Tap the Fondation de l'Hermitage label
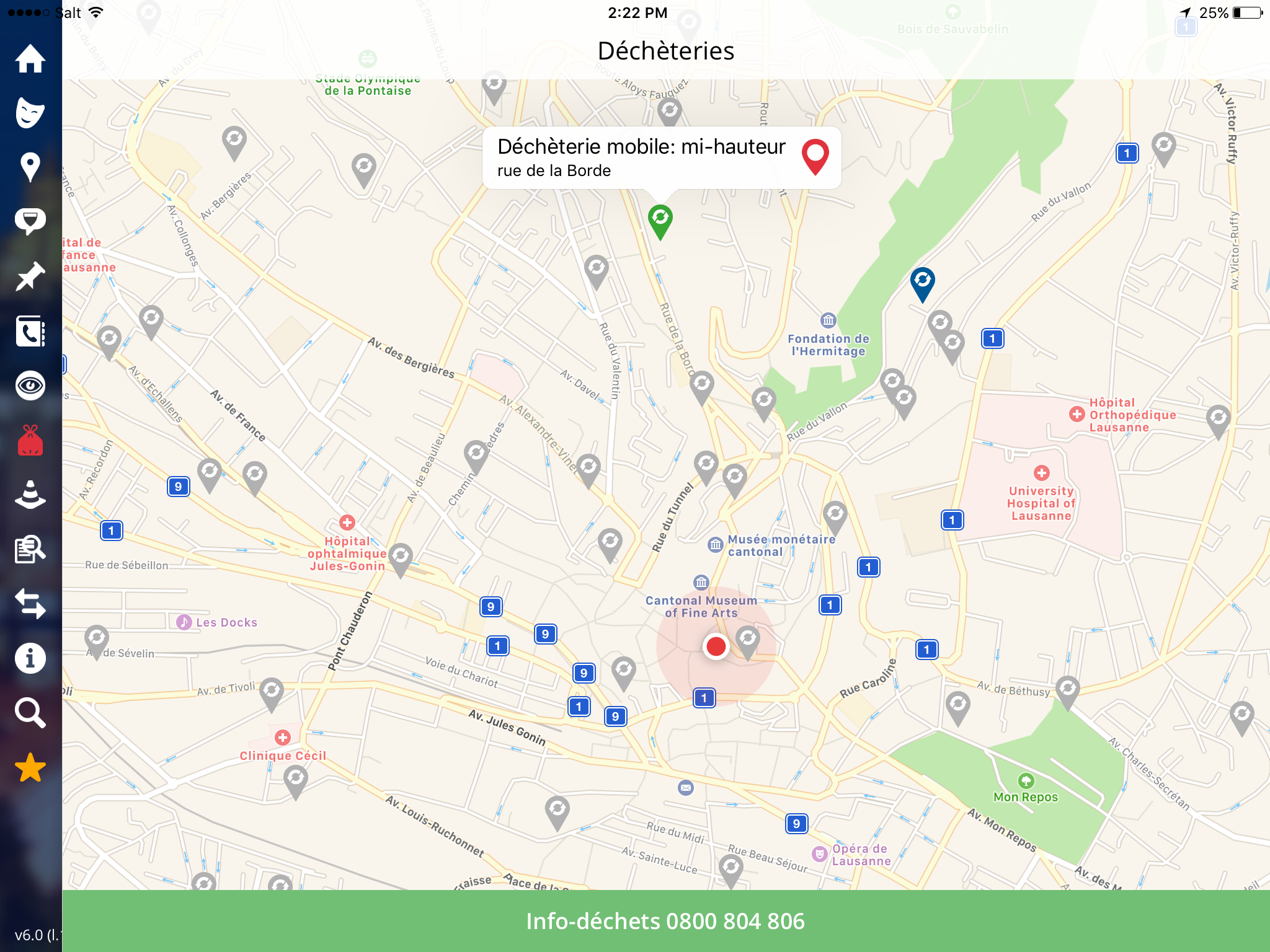 (x=828, y=345)
